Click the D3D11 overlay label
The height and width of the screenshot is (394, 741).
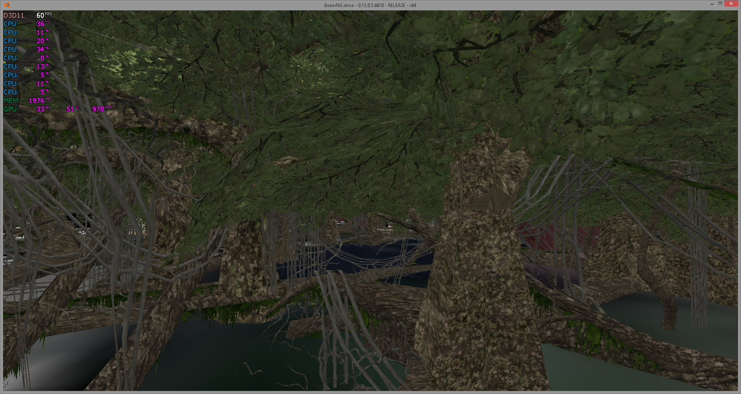(14, 15)
